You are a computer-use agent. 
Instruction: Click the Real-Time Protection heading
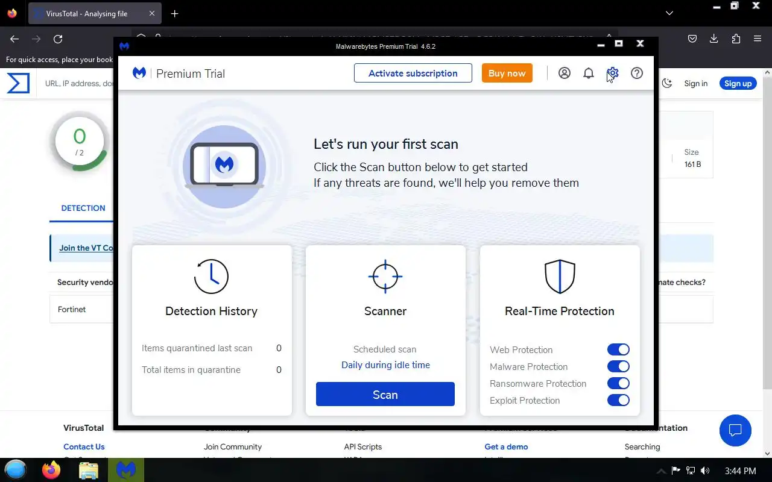(x=560, y=311)
